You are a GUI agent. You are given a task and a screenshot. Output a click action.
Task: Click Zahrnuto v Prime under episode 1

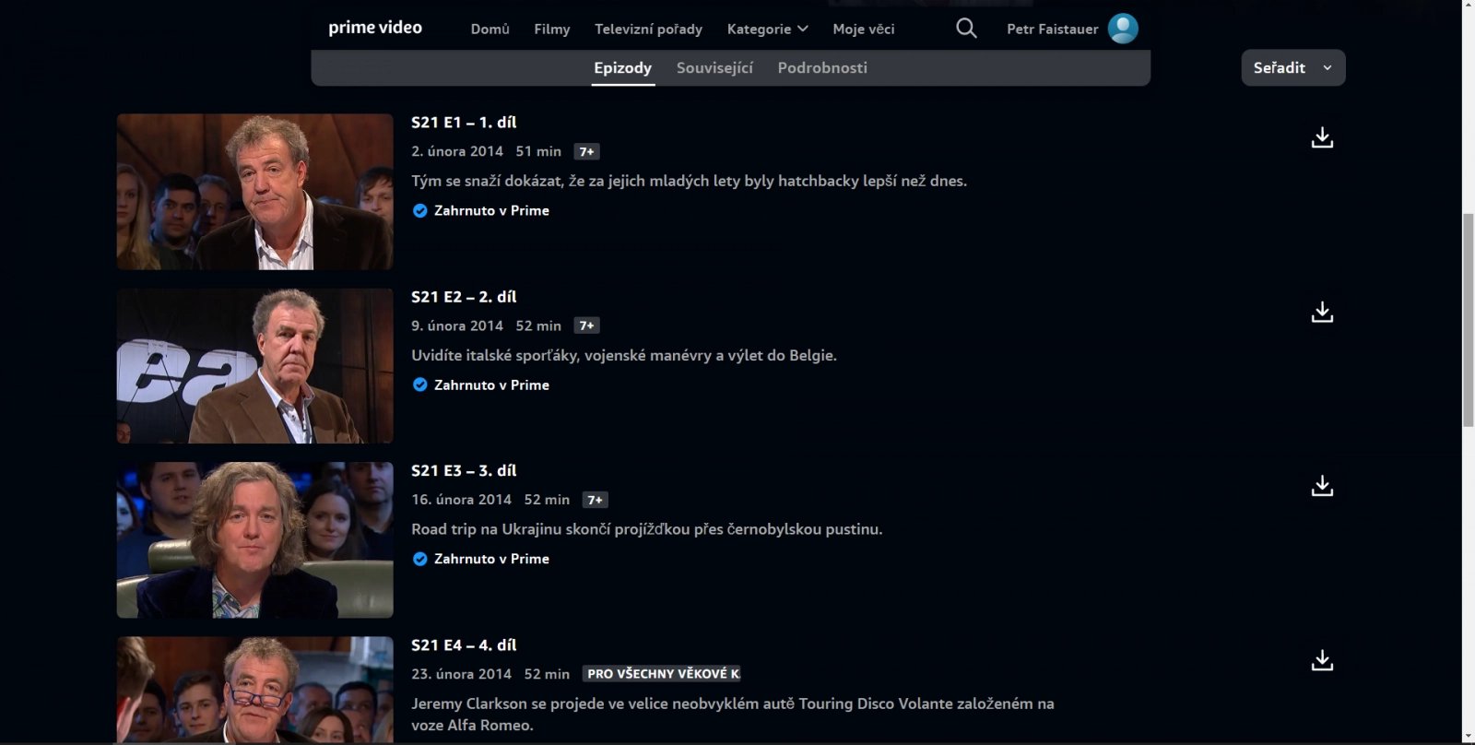(x=491, y=210)
